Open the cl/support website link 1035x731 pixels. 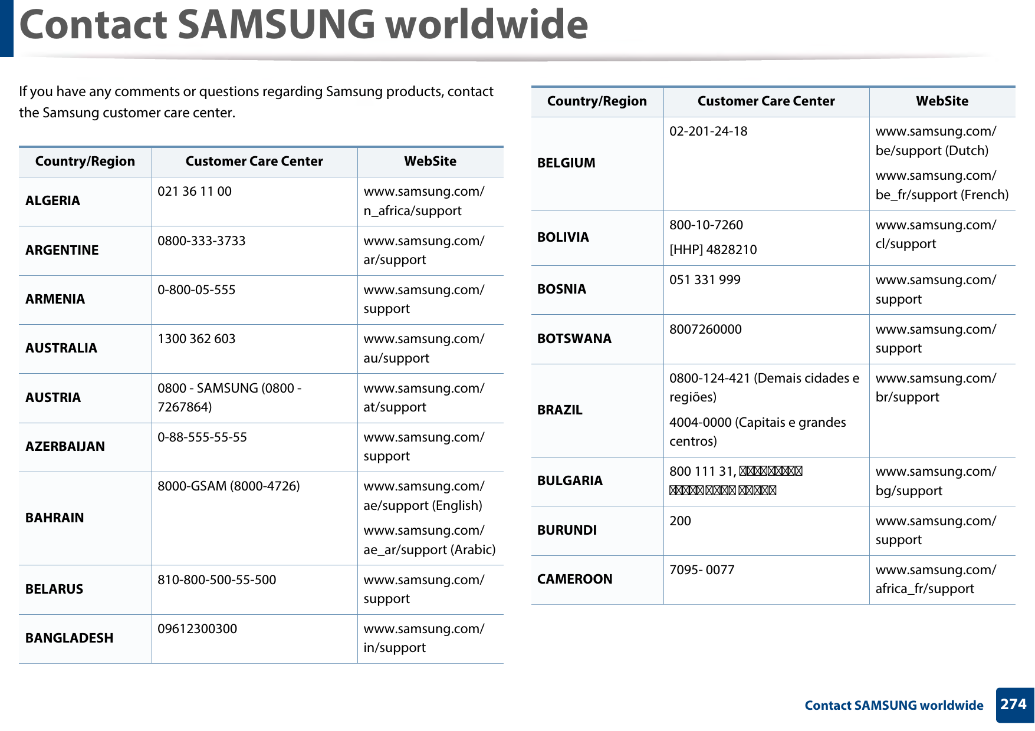936,234
